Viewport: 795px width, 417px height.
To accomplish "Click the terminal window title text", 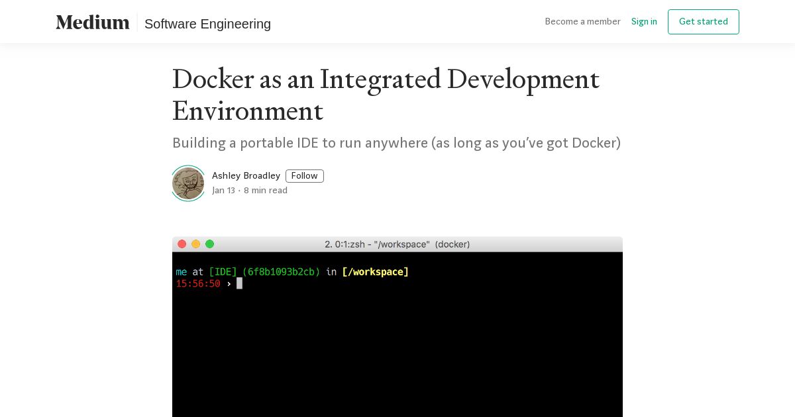I will pyautogui.click(x=397, y=244).
